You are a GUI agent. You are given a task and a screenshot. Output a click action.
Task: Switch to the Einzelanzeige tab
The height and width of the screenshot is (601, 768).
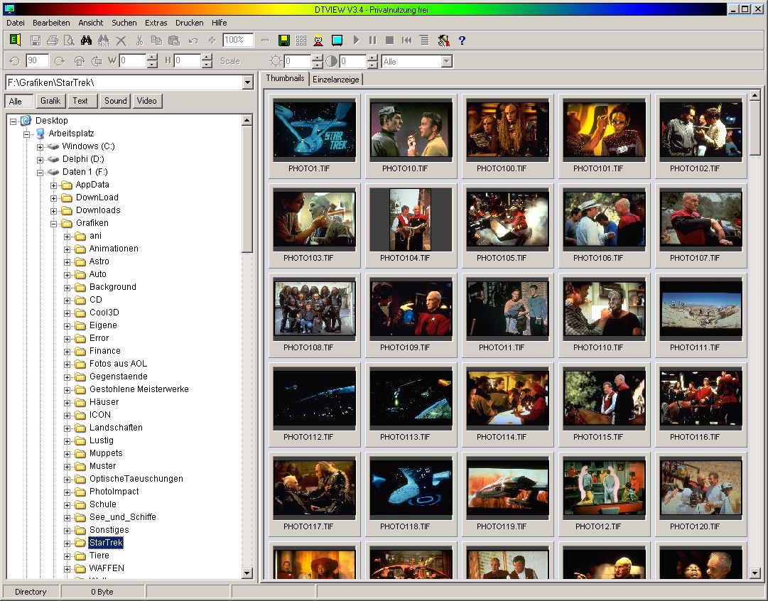336,80
